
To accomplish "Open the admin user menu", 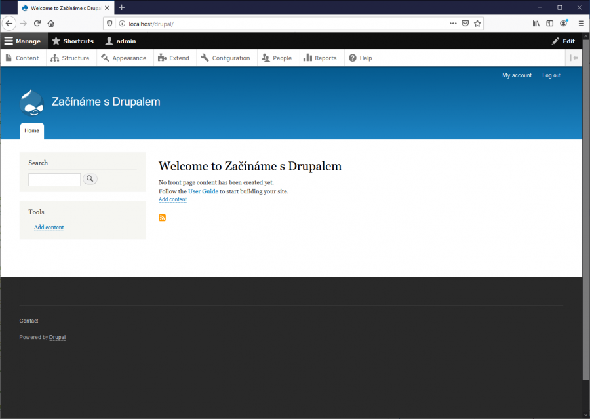I will pyautogui.click(x=121, y=41).
